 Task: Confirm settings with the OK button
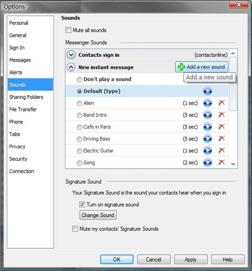click(117, 259)
